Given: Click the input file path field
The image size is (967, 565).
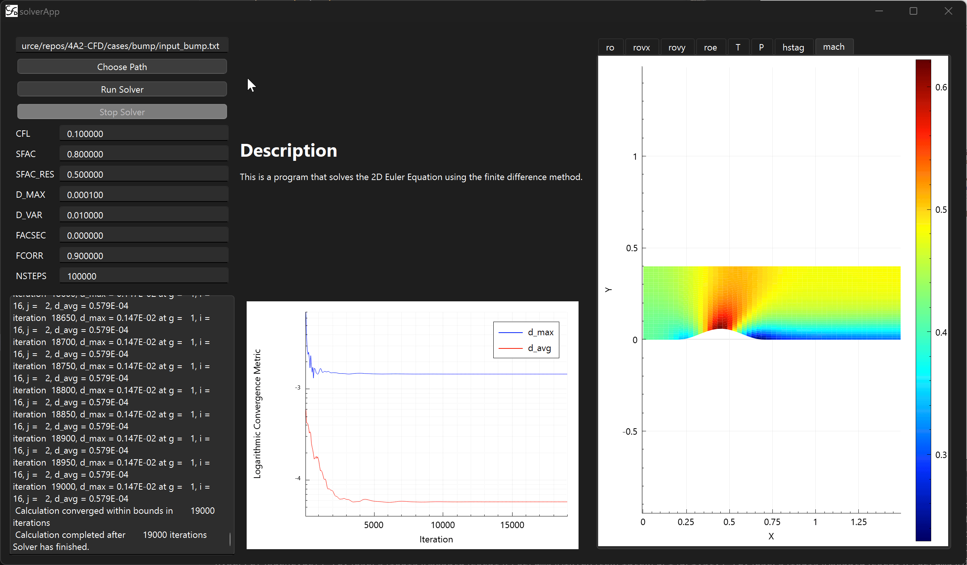Looking at the screenshot, I should 122,46.
